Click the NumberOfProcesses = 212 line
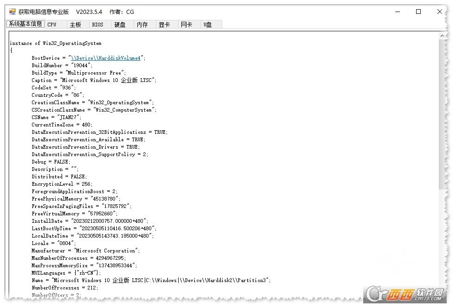The height and width of the screenshot is (308, 456). point(65,288)
